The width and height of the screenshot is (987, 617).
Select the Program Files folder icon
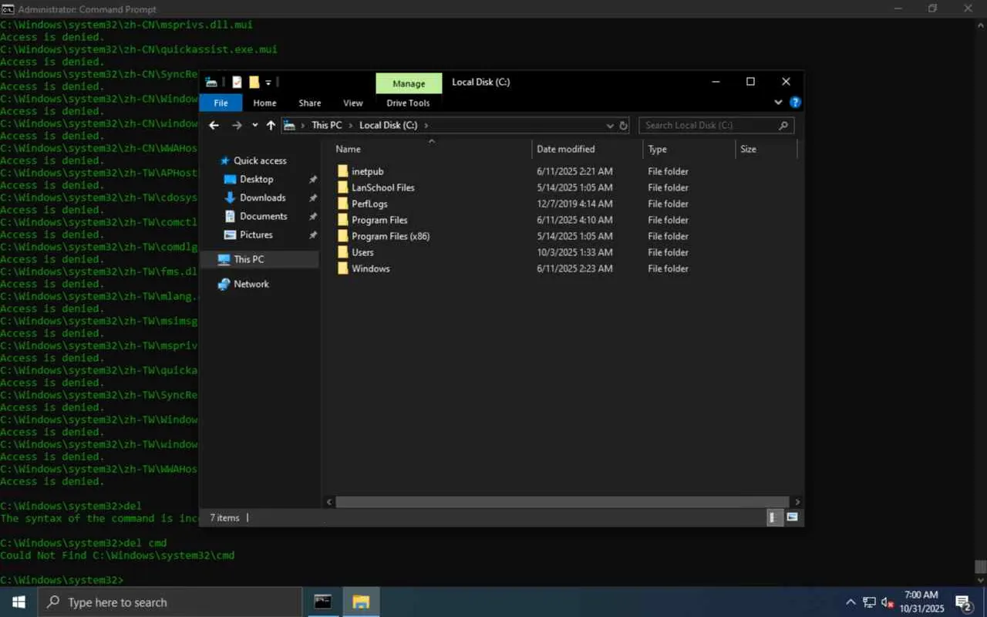pyautogui.click(x=343, y=220)
